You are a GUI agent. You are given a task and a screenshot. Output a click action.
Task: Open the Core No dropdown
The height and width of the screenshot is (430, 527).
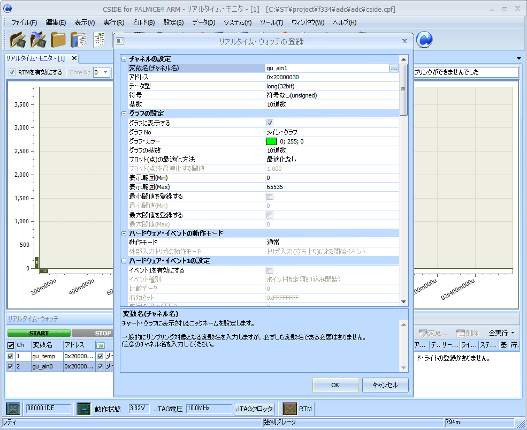click(105, 72)
